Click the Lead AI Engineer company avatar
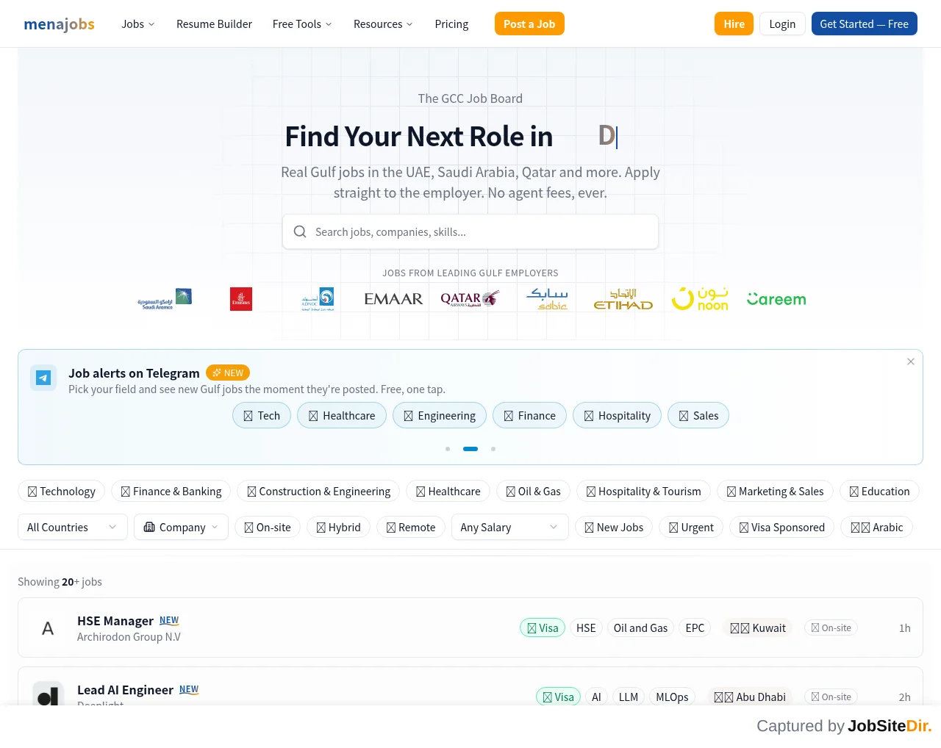Image resolution: width=941 pixels, height=748 pixels. point(48,694)
